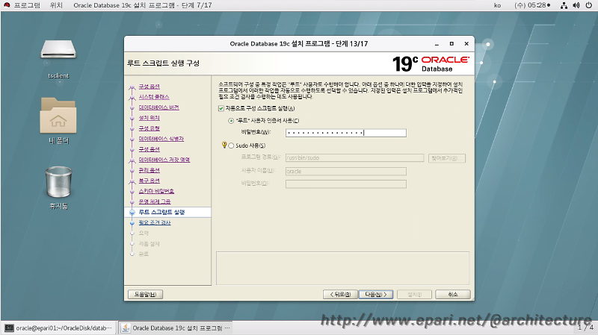Click the volume speaker icon in top bar
The width and height of the screenshot is (598, 335).
pos(576,5)
